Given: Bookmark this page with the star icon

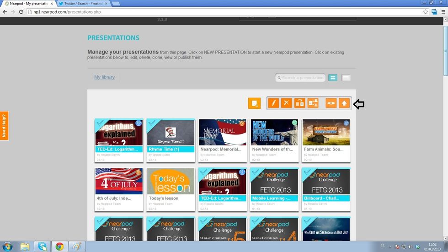Looking at the screenshot, I should point(426,12).
